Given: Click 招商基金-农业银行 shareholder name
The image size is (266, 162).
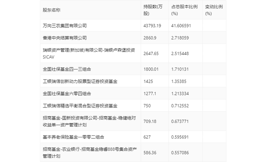Looking at the screenshot, I should (x=90, y=153).
